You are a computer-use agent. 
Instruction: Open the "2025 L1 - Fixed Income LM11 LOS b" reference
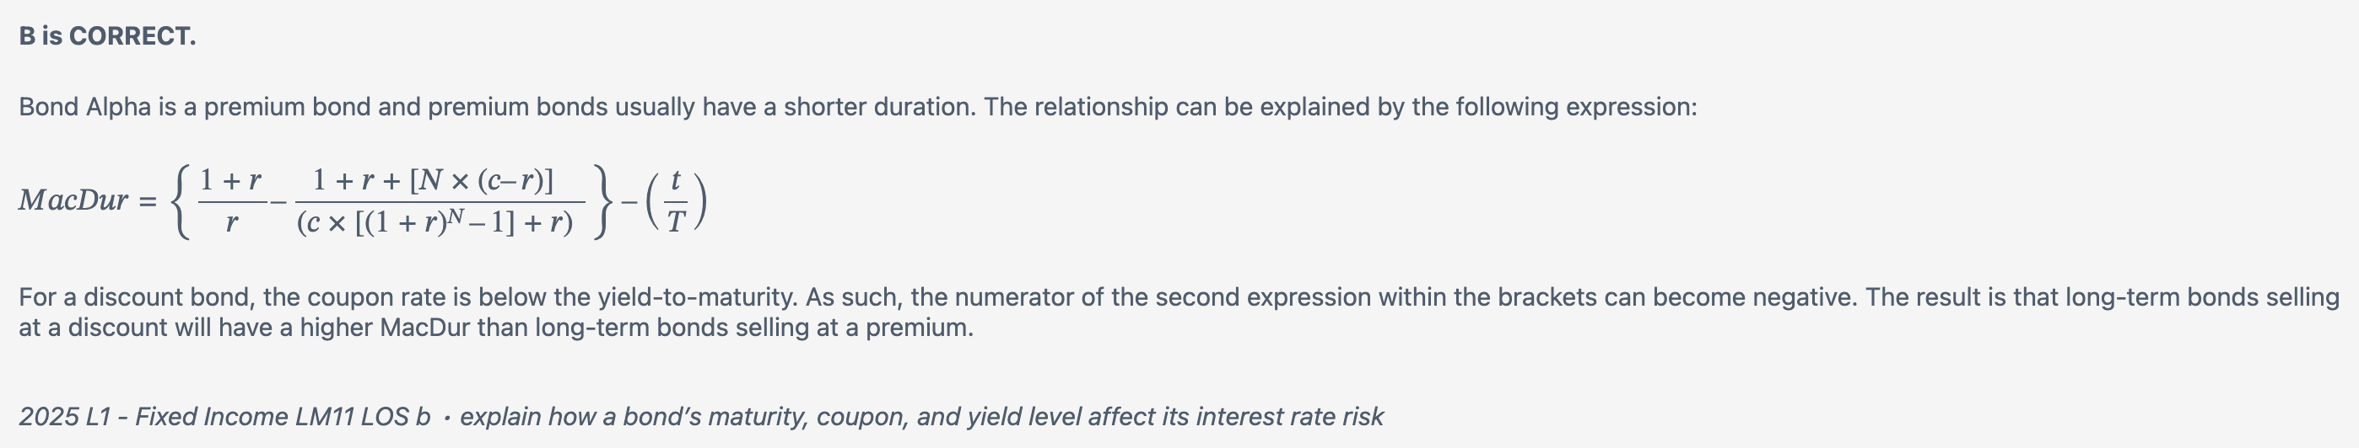point(224,417)
